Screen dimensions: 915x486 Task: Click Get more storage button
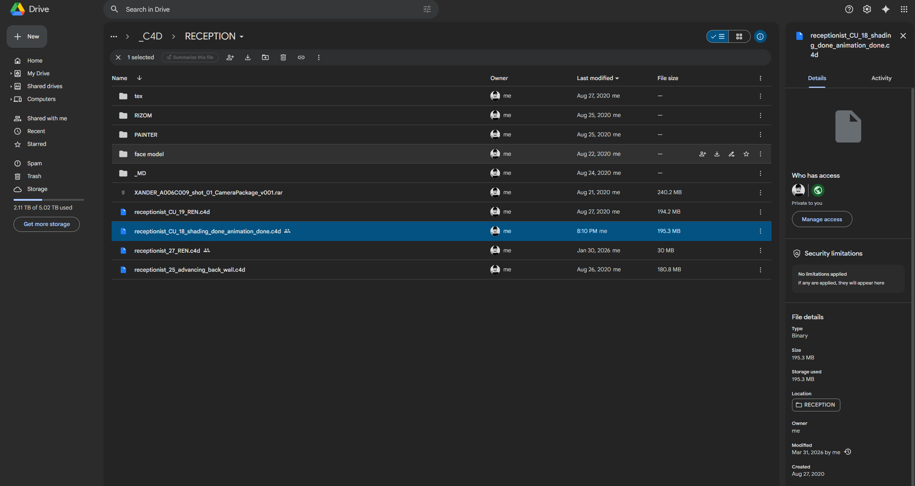(46, 224)
